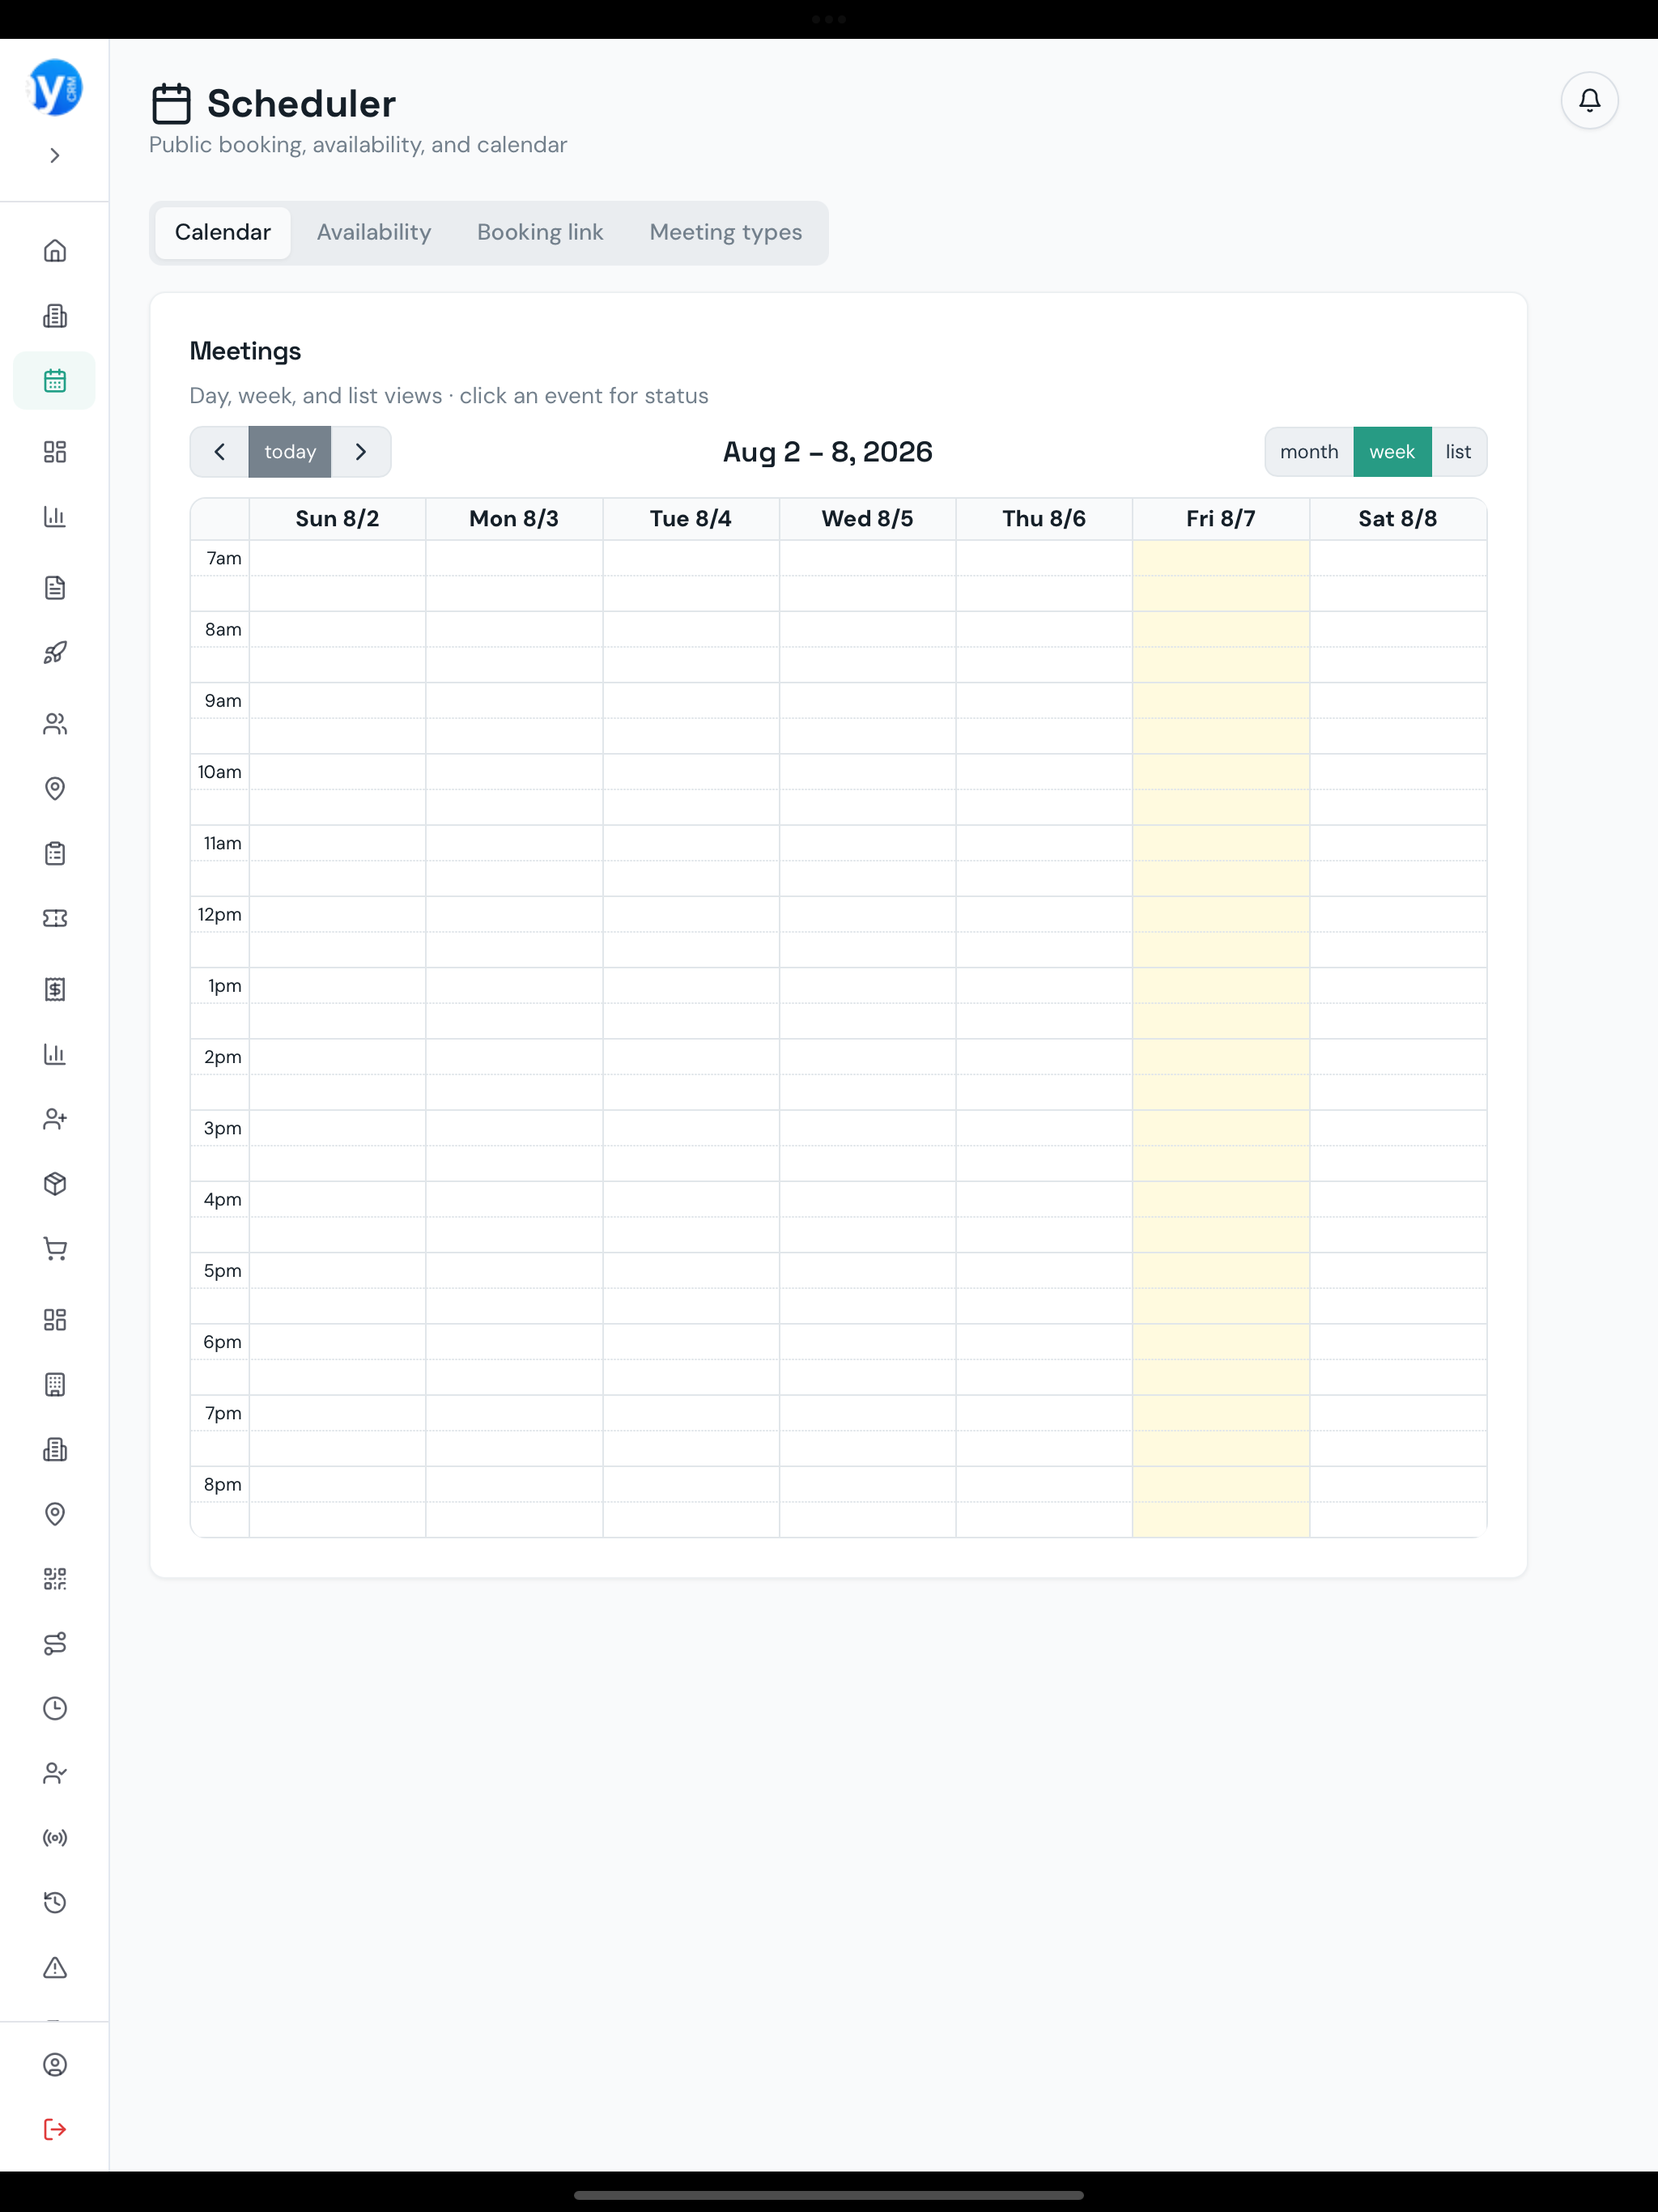Click the Tue 8/4 column header
This screenshot has width=1658, height=2212.
(x=691, y=519)
